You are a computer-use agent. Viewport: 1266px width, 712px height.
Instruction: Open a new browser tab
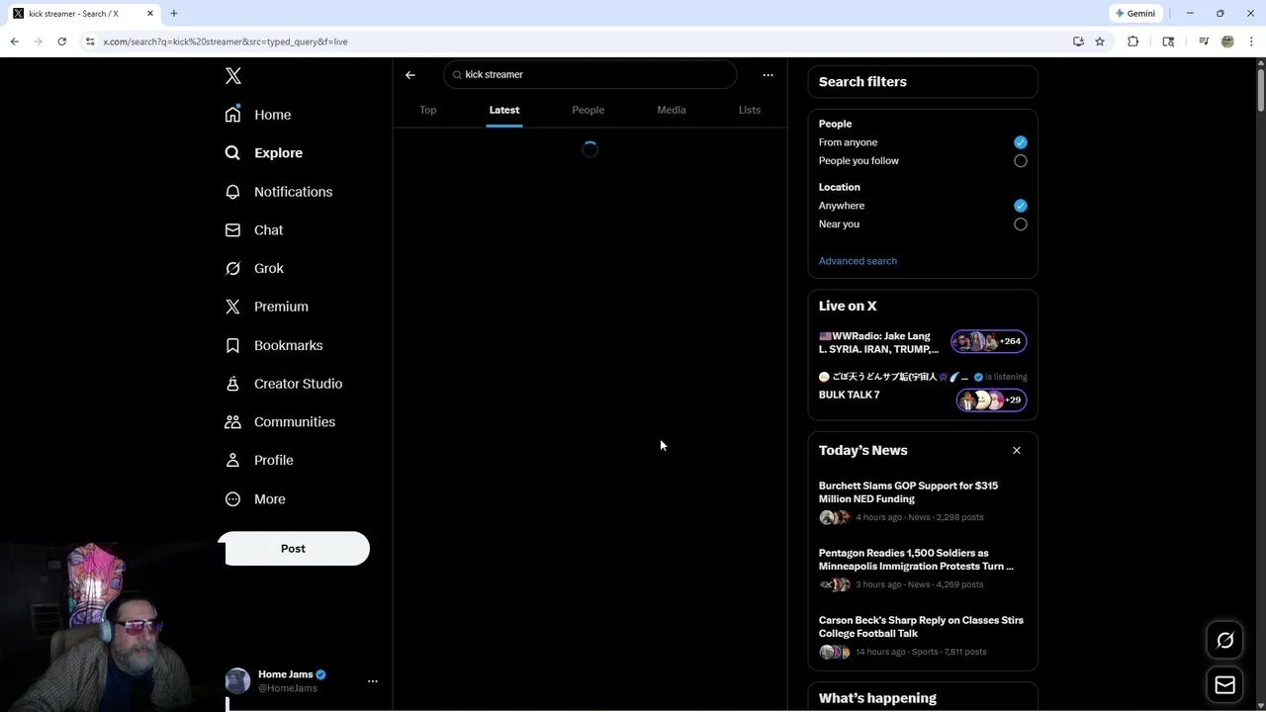point(174,13)
